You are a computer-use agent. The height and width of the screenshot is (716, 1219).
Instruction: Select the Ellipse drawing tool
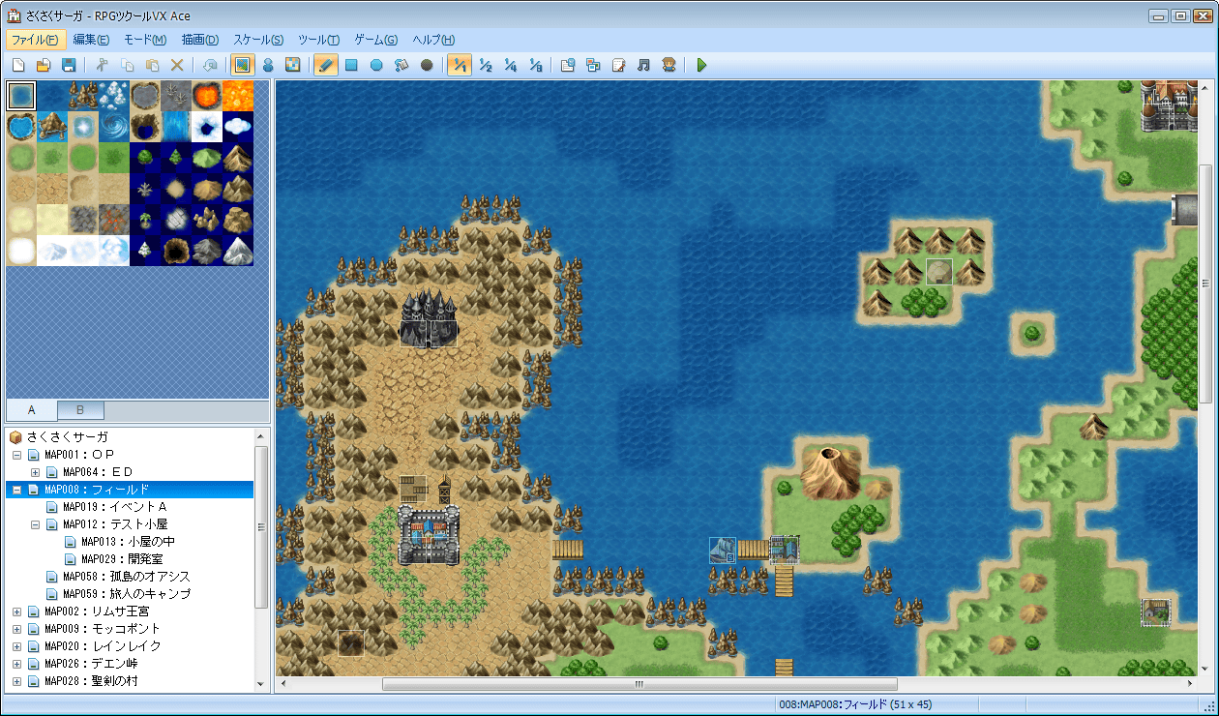[376, 65]
